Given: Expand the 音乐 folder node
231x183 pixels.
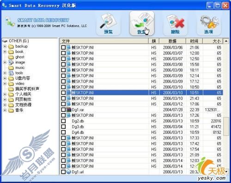Looking at the screenshot, I should pyautogui.click(x=5, y=110).
